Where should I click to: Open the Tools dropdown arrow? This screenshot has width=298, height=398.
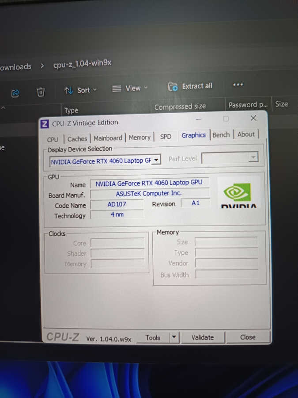[174, 337]
